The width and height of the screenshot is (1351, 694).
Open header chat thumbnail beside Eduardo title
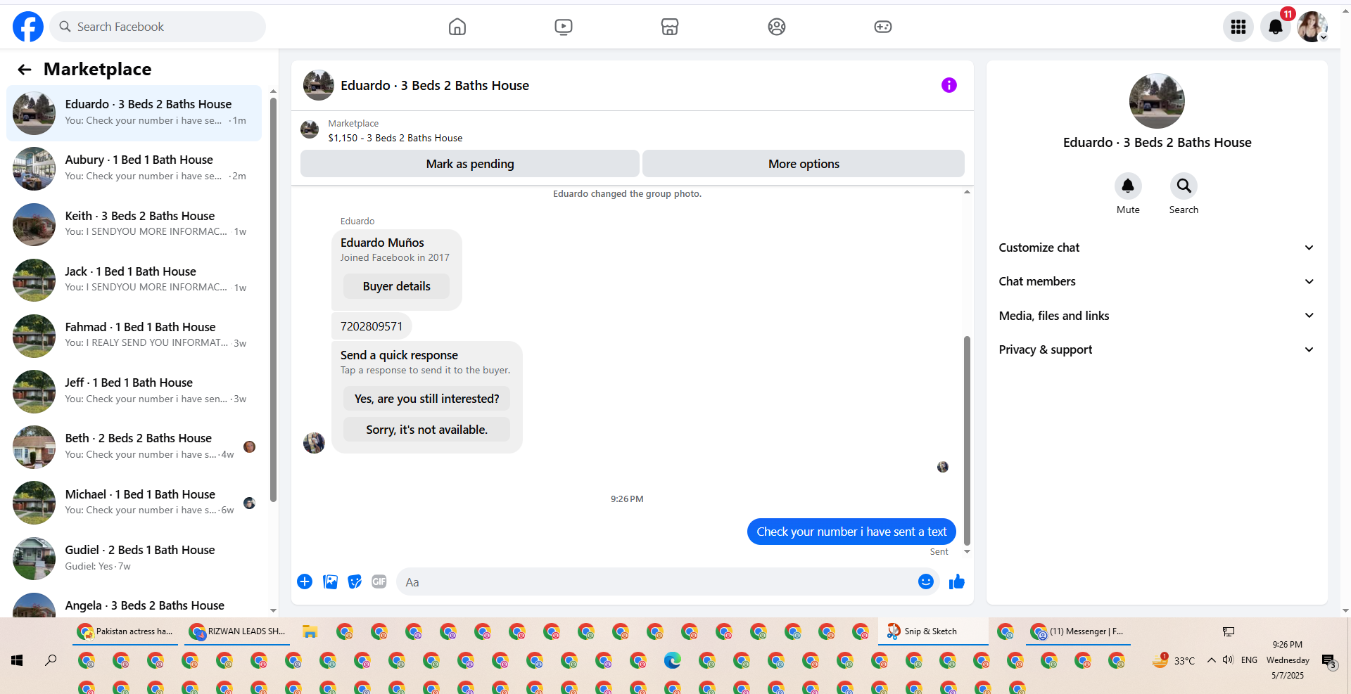click(x=318, y=85)
